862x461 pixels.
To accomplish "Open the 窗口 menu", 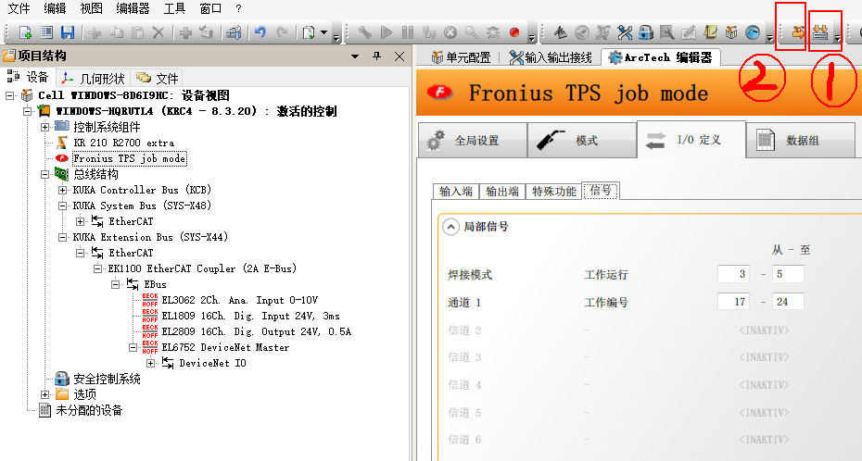I will click(x=211, y=8).
